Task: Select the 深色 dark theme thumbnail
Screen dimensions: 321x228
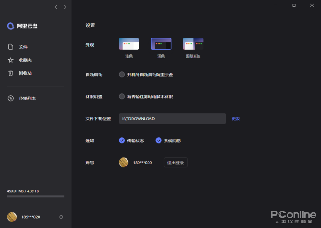Action: 161,44
